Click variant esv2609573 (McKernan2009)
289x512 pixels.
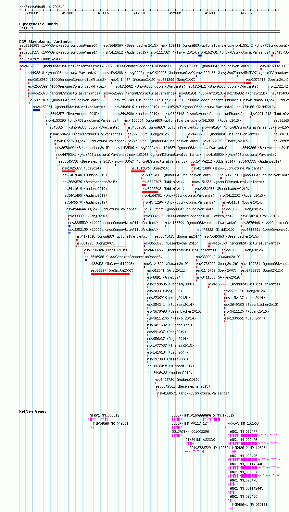171,73
